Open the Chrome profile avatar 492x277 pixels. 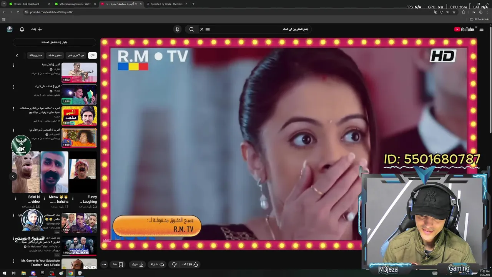point(480,12)
